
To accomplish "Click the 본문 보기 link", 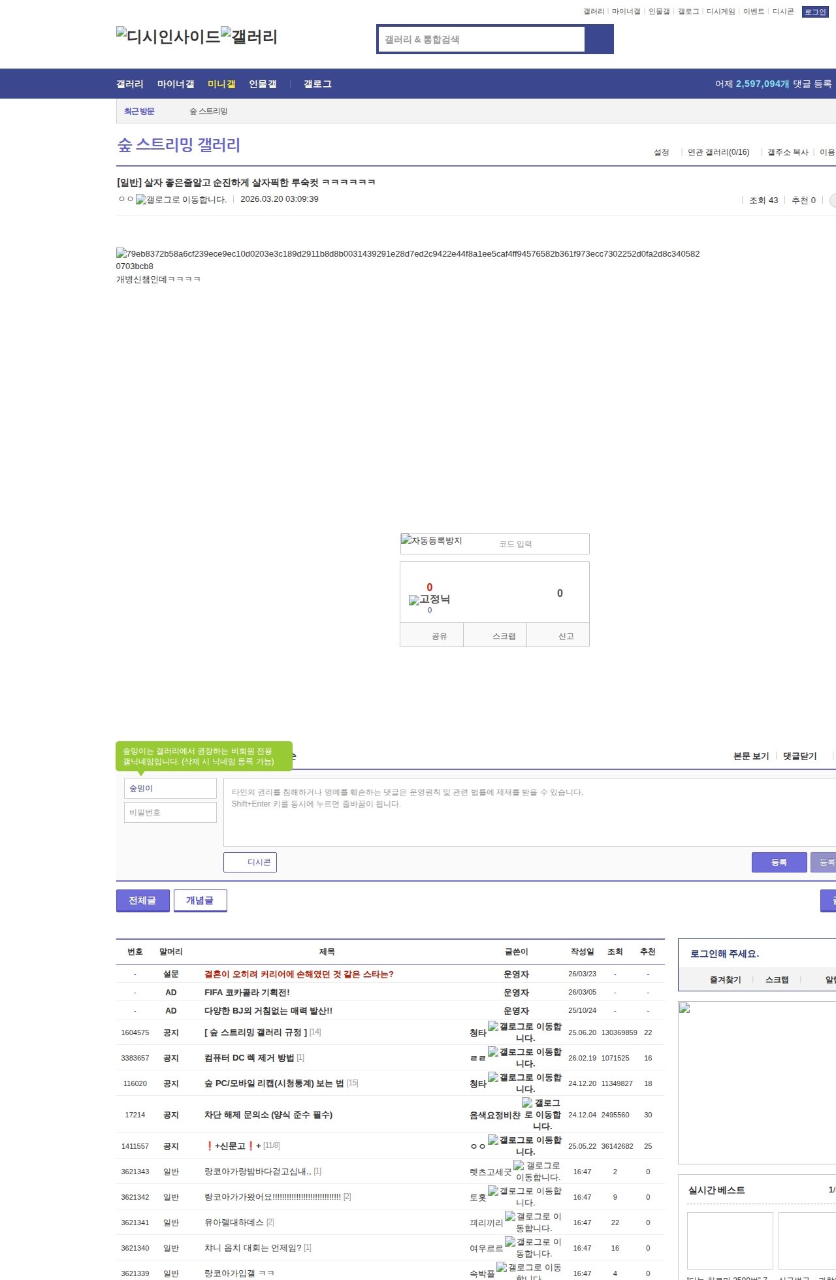I will [751, 756].
